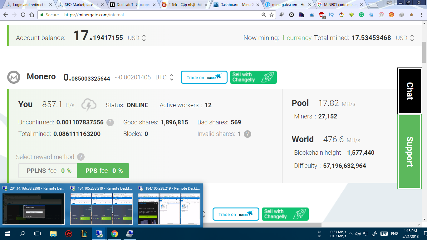Click the 1 currency link
The height and width of the screenshot is (240, 427).
click(297, 38)
